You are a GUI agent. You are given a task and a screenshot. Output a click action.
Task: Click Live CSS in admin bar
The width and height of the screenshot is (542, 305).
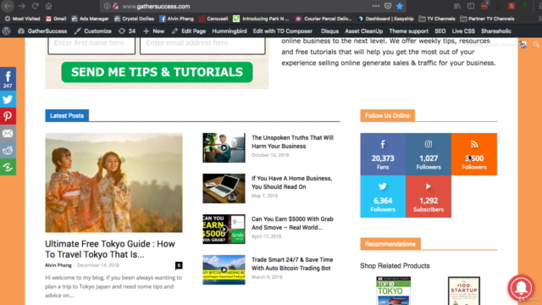point(463,31)
